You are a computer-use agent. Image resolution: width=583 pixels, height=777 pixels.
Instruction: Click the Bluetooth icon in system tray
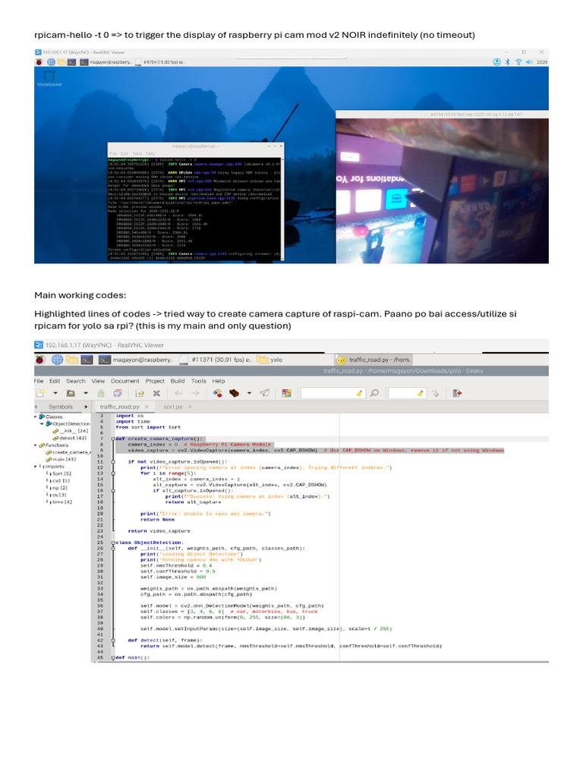pyautogui.click(x=508, y=61)
